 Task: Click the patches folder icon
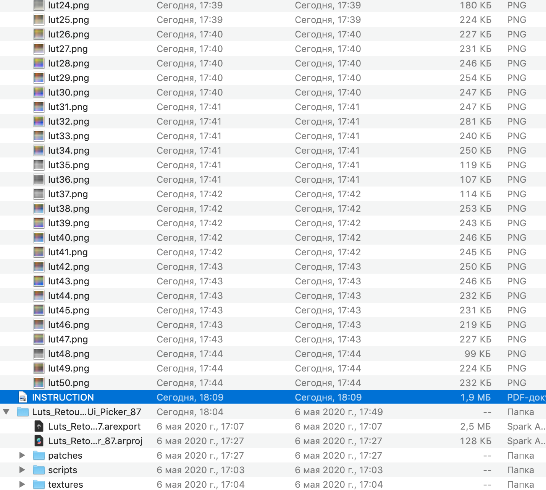[x=39, y=456]
